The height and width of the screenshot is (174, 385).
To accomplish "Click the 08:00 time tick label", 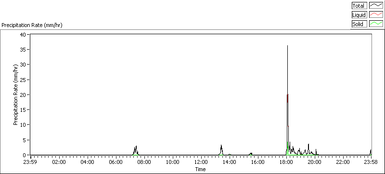I will tap(144, 162).
